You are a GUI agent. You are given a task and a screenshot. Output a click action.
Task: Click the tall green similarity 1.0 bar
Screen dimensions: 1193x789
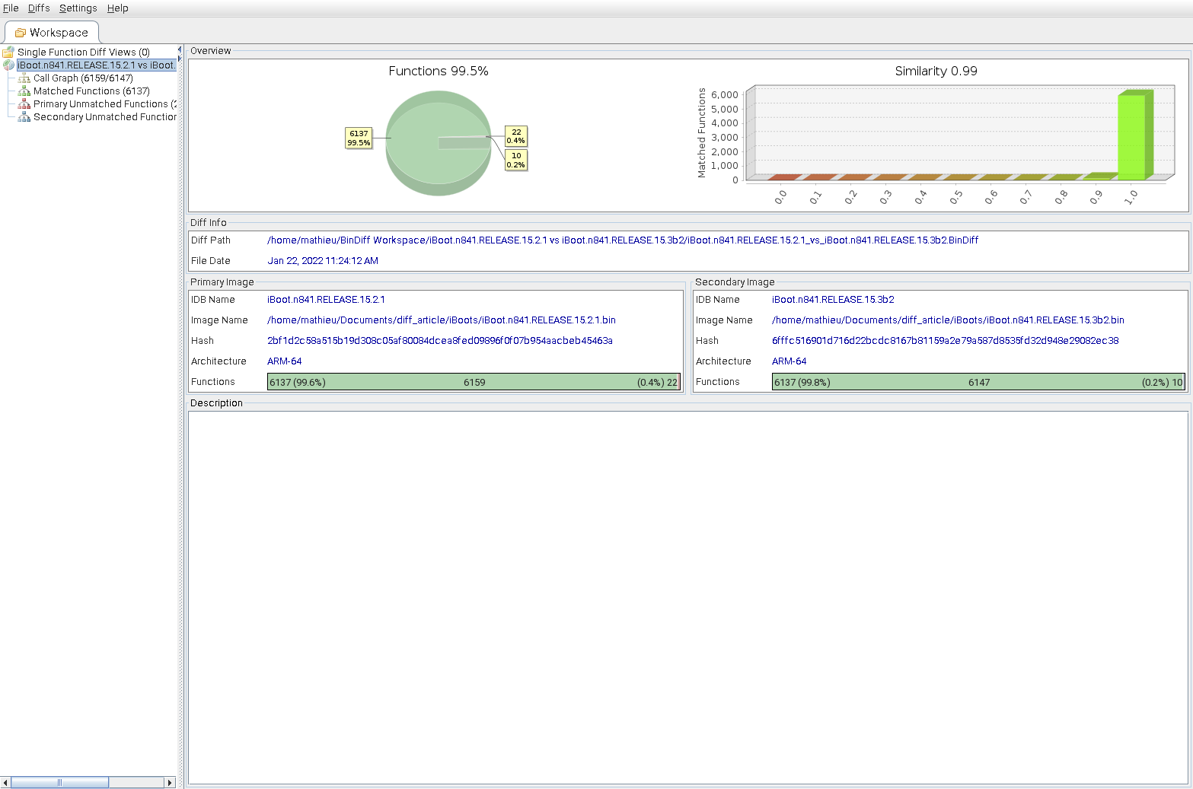(1132, 135)
